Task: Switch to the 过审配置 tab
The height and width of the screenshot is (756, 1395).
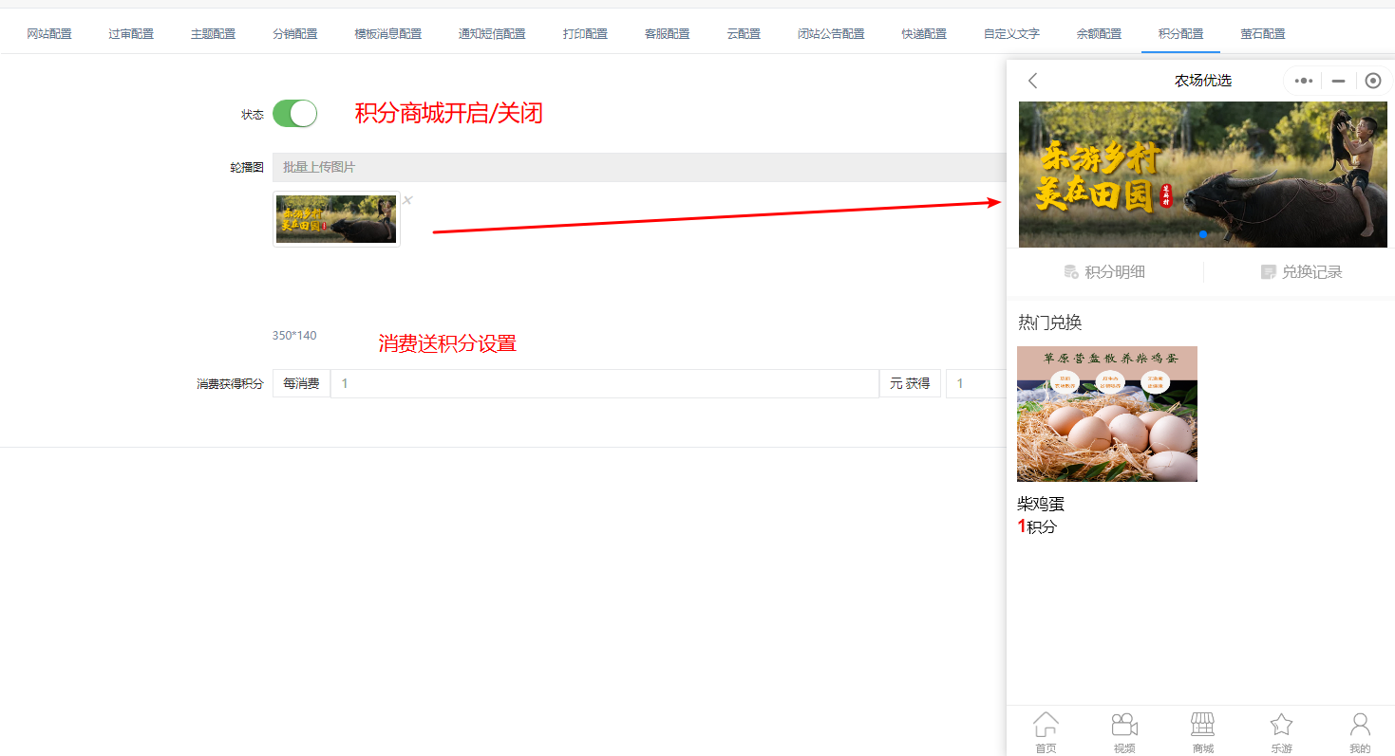Action: point(131,34)
